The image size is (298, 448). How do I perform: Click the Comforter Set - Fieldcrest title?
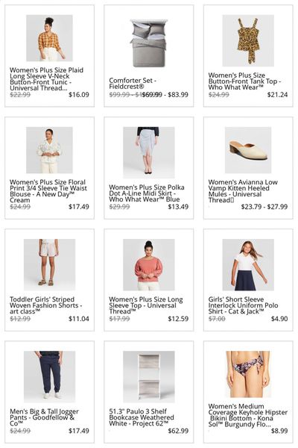[x=133, y=83]
